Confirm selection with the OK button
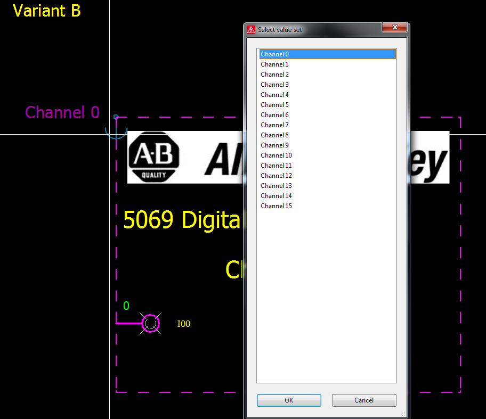 288,400
